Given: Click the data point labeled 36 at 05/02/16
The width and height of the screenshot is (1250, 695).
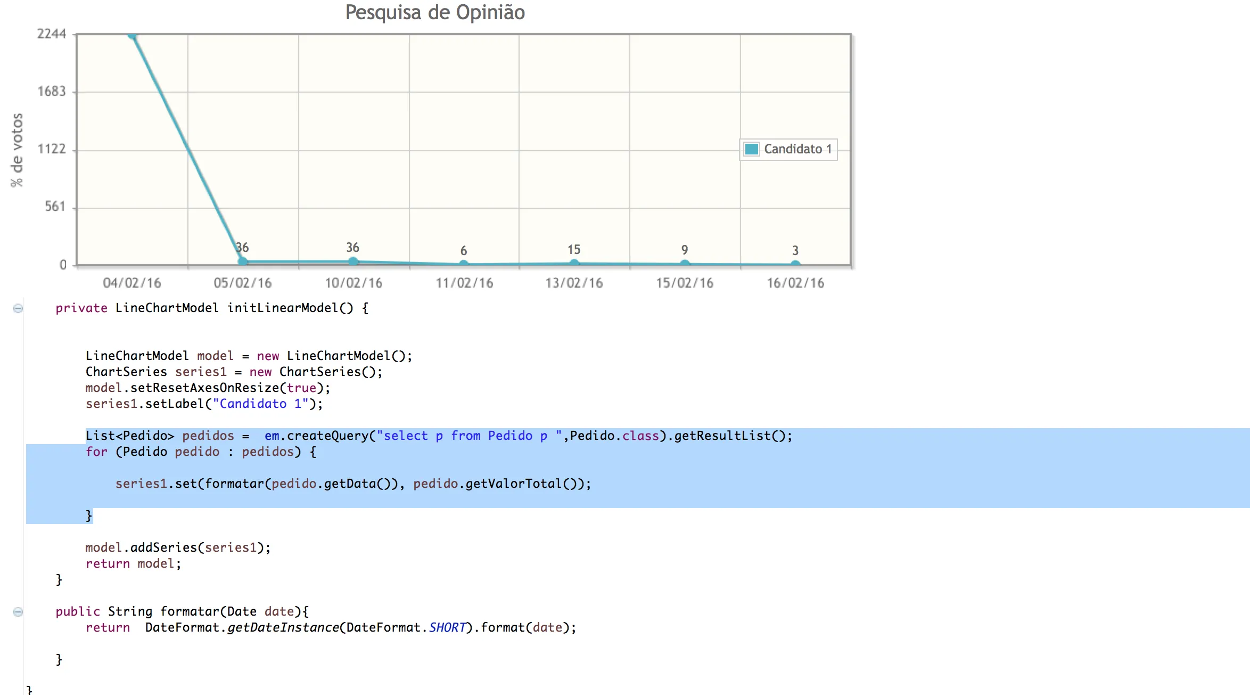Looking at the screenshot, I should tap(243, 261).
